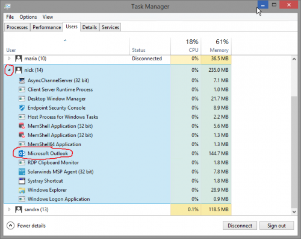Minimize the Task Manager window
This screenshot has width=301, height=239.
tap(263, 5)
